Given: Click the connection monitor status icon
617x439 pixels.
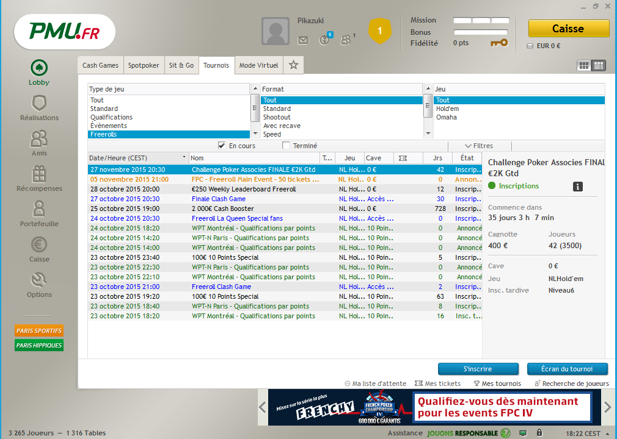Looking at the screenshot, I should (x=523, y=433).
